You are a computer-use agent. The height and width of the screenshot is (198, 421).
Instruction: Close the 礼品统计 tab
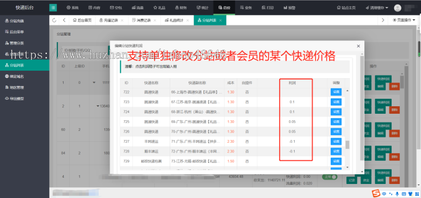click(188, 20)
